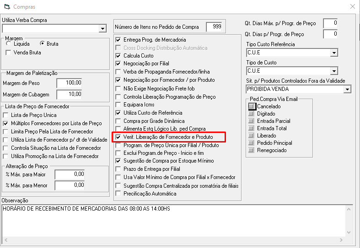Toggle the Liberado checkbox
This screenshot has width=360, height=248.
(252, 136)
